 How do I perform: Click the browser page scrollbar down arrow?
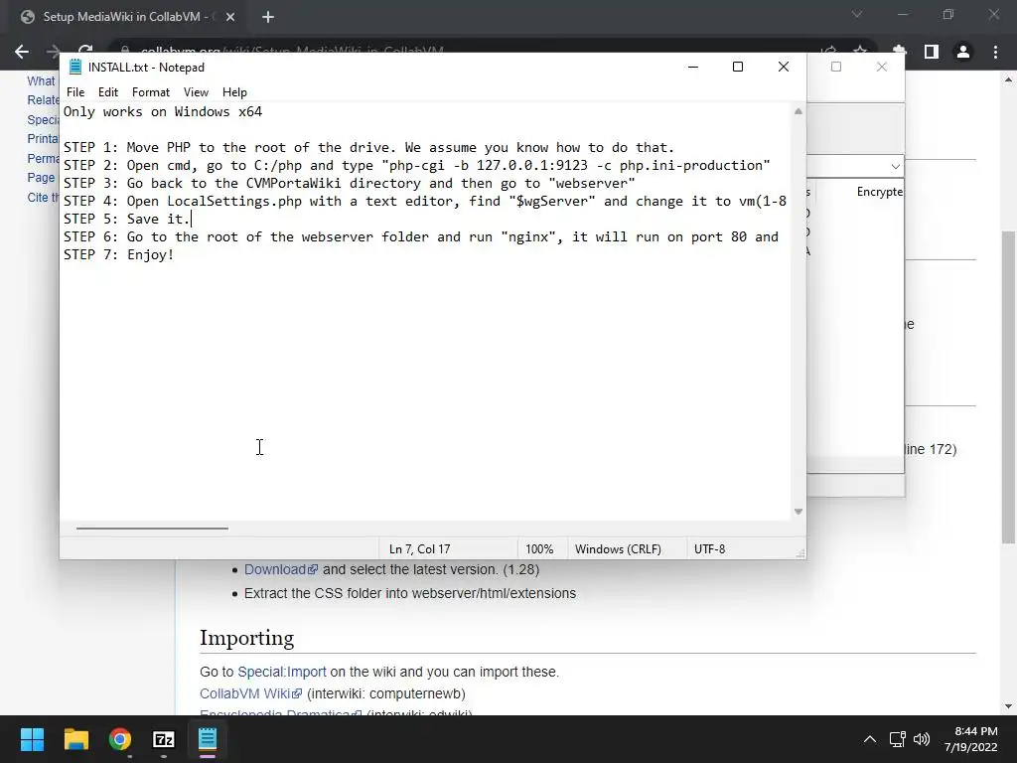1008,706
